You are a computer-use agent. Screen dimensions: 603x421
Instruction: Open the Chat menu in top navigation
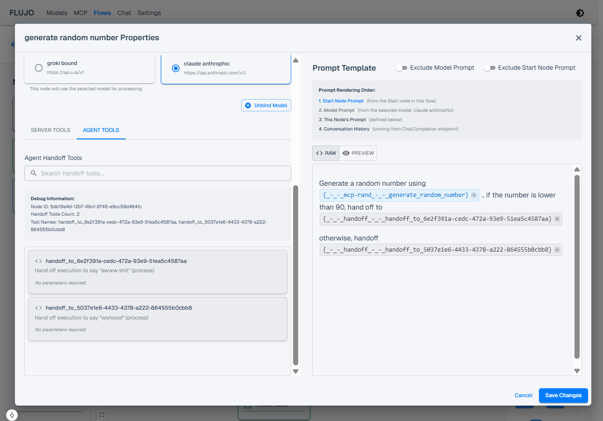[x=124, y=13]
